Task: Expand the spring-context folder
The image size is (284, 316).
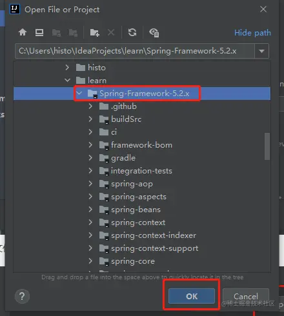Action: (90, 222)
